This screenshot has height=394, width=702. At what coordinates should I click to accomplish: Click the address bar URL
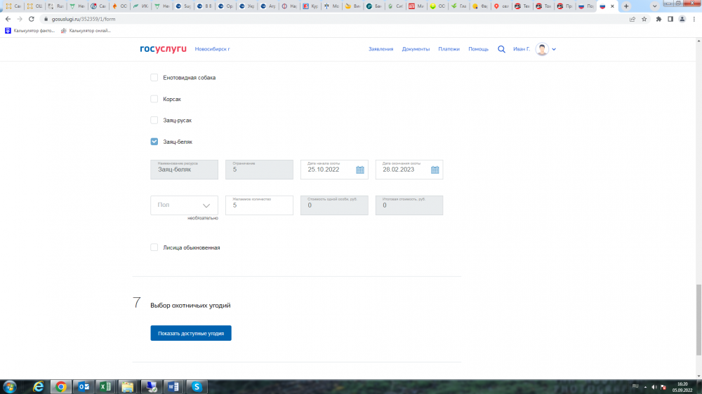(84, 19)
